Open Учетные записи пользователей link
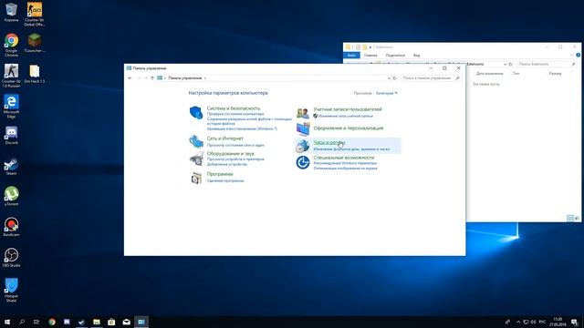The height and width of the screenshot is (328, 584). (x=348, y=109)
